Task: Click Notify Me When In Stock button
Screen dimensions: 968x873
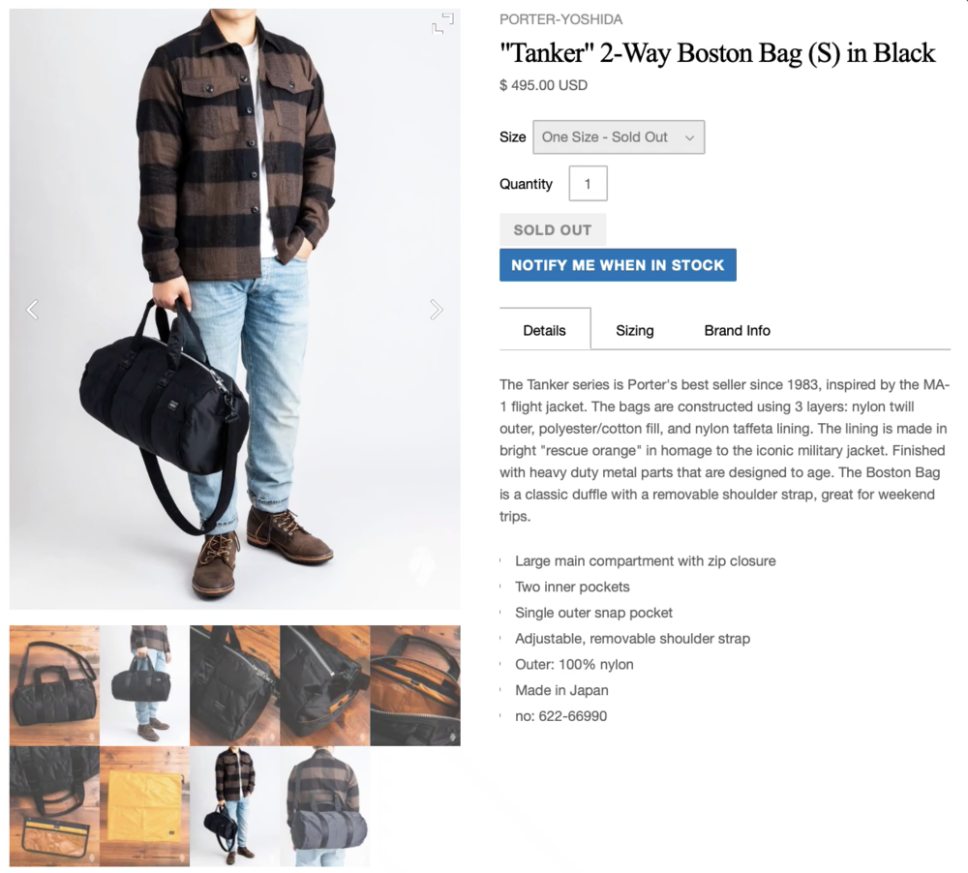Action: tap(618, 265)
